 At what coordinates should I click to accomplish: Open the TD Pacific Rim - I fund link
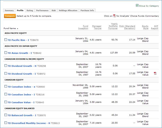pos(18,40)
